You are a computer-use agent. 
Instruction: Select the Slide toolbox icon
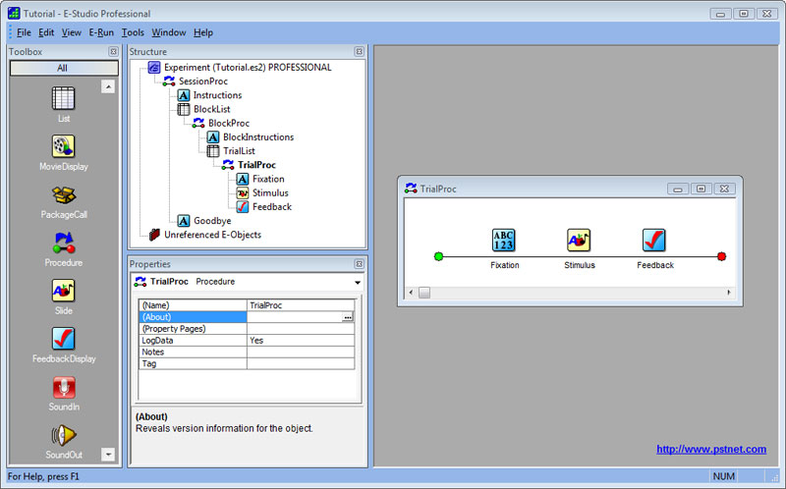pos(64,291)
